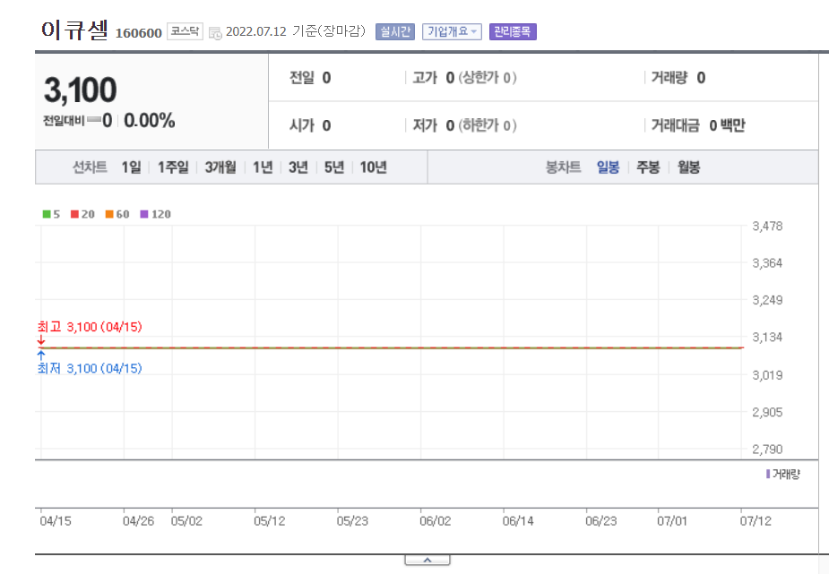Click the 04/15 date on the axis
The image size is (829, 574).
point(56,521)
